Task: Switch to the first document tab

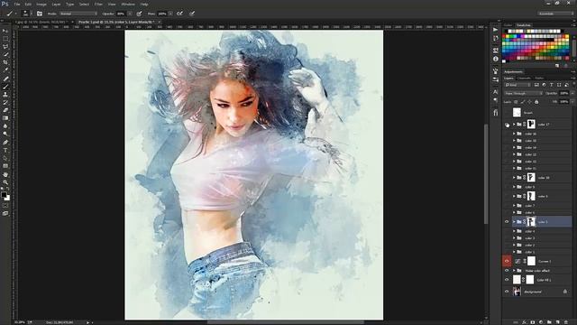Action: click(x=43, y=22)
